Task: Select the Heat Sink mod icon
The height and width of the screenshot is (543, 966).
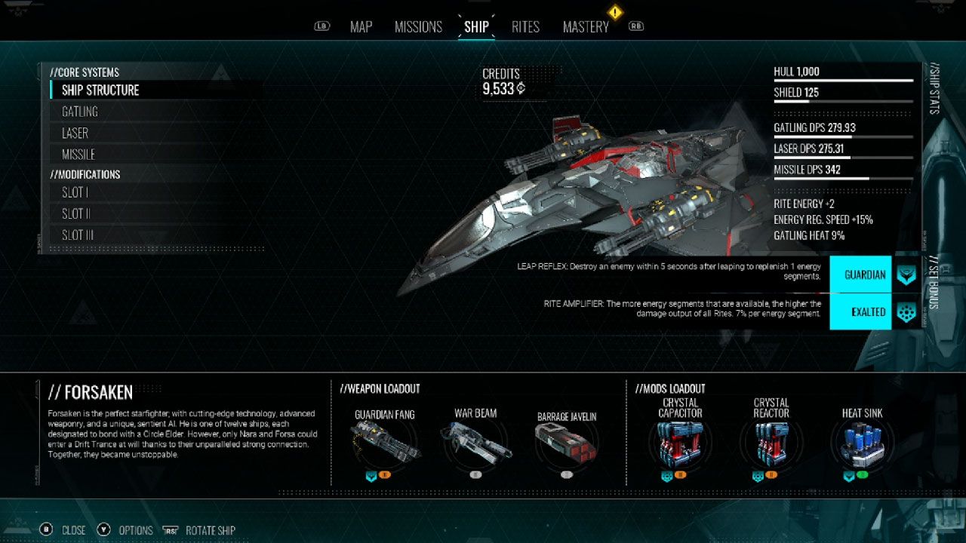Action: 862,447
